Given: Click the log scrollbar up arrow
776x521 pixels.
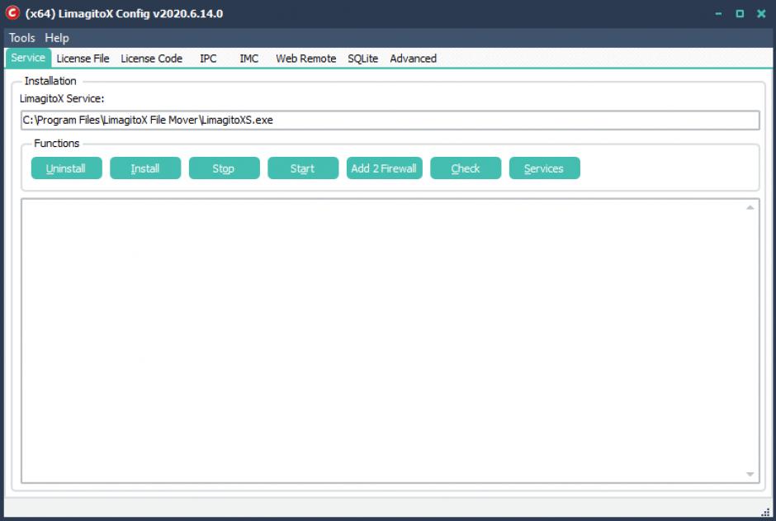Looking at the screenshot, I should (750, 207).
